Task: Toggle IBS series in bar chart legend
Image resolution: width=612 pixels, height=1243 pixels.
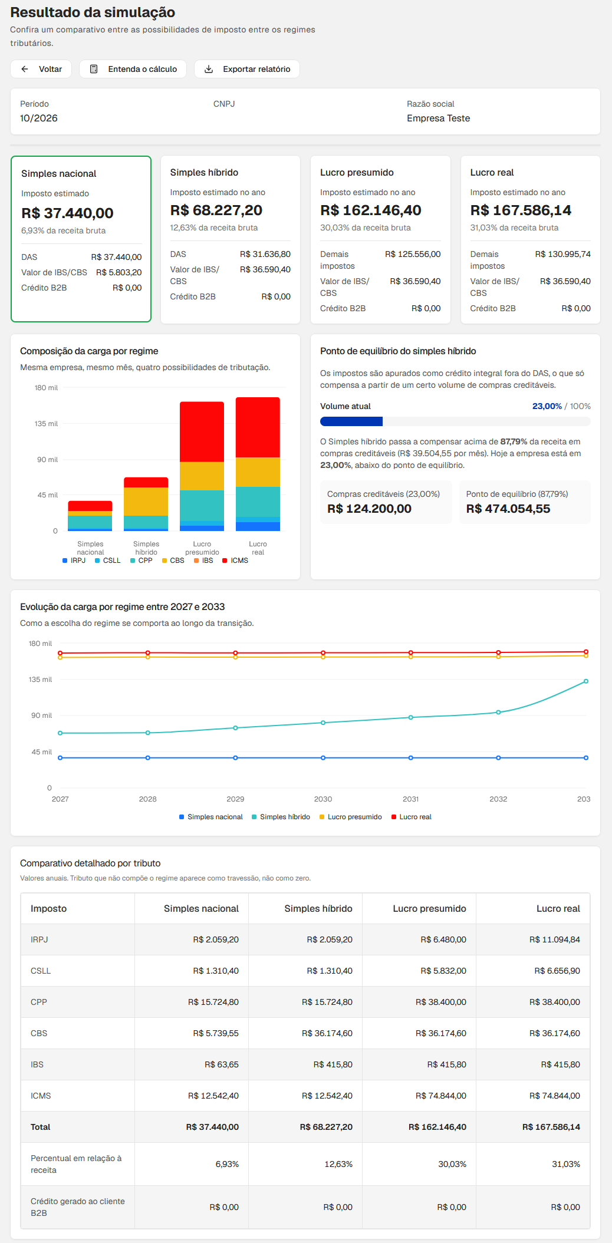Action: coord(203,560)
